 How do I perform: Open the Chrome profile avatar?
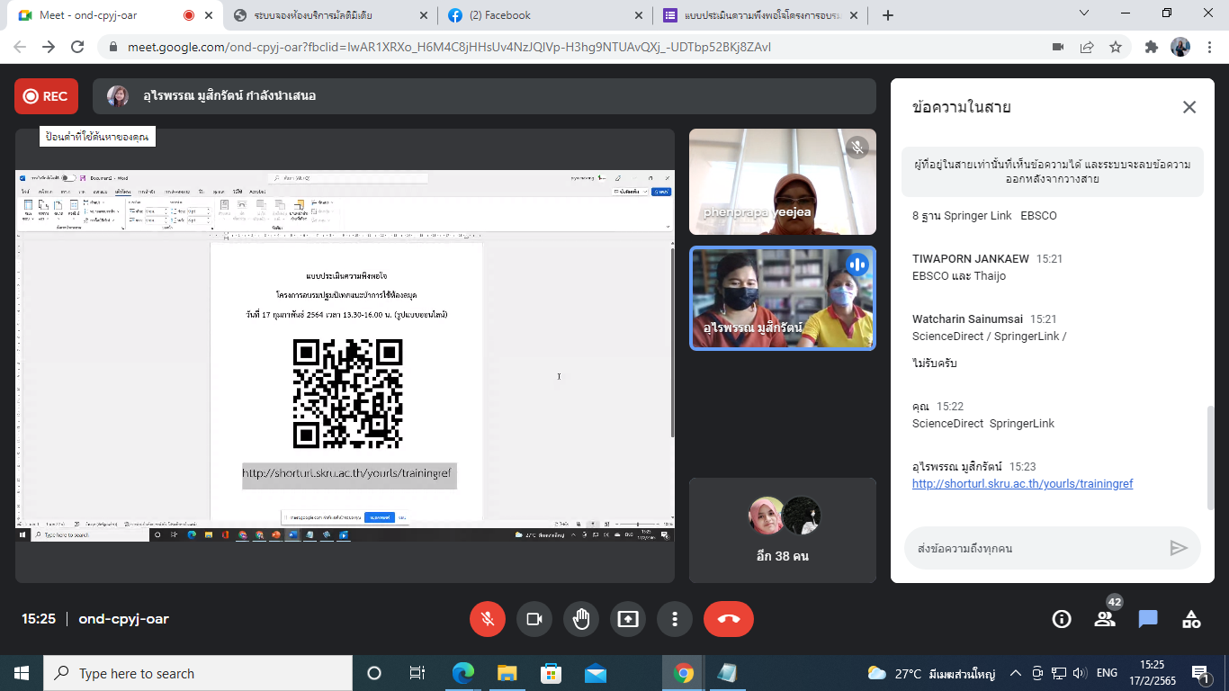tap(1180, 47)
